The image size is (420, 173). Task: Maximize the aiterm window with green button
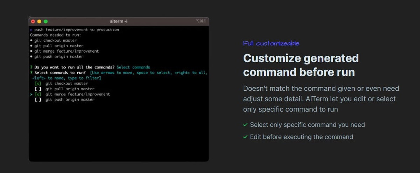(x=45, y=21)
